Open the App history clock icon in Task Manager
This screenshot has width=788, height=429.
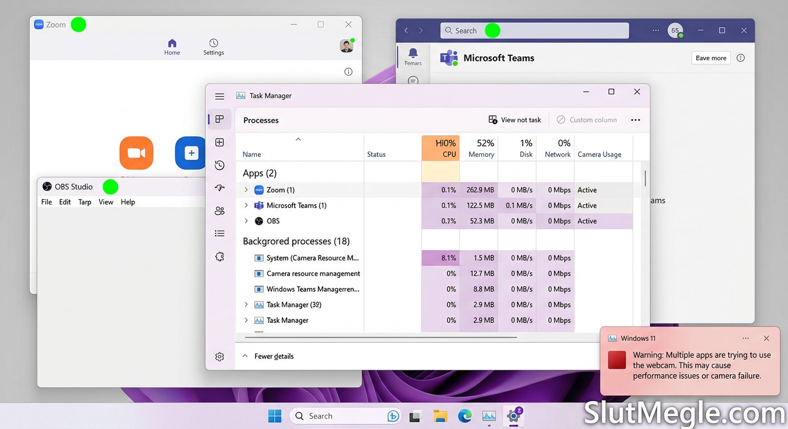click(219, 165)
